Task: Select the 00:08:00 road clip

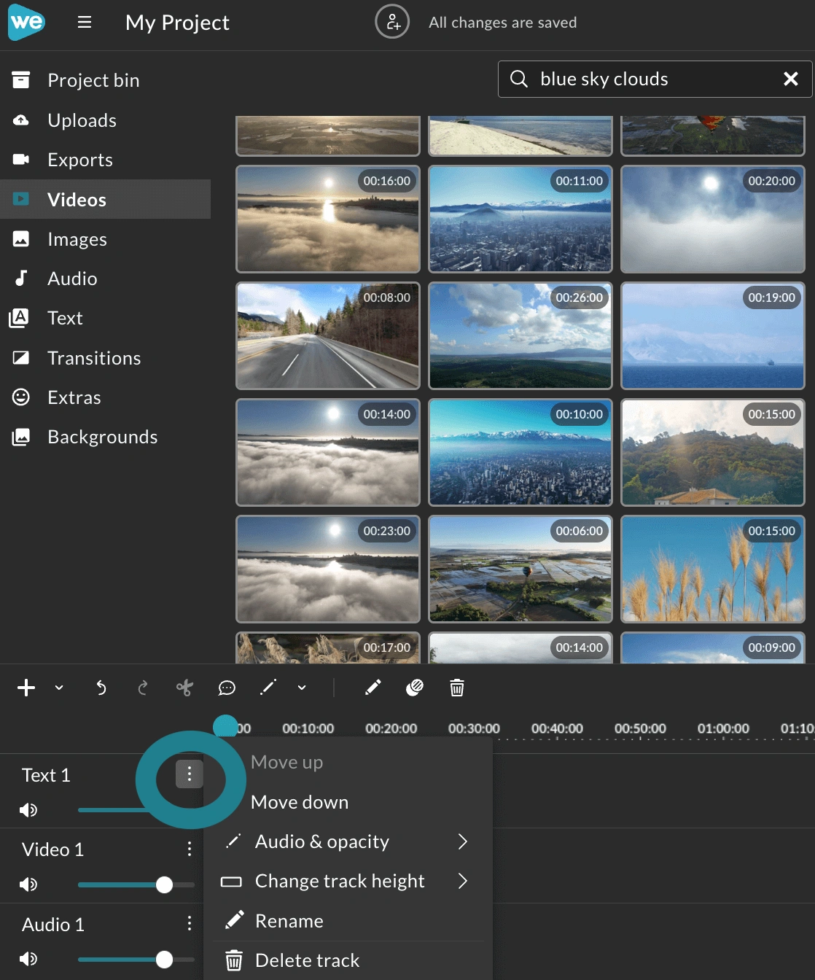Action: pos(328,335)
